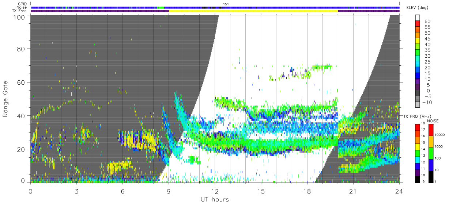Click the ELEV colorbar value "55"
The width and height of the screenshot is (449, 207).
[x=427, y=27]
